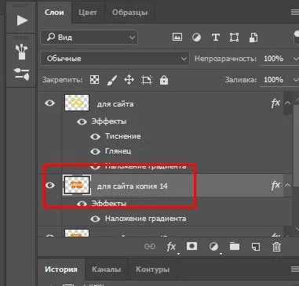299x286 pixels.
Task: Select the 'для сайта копия 14' layer name
Action: pyautogui.click(x=133, y=186)
